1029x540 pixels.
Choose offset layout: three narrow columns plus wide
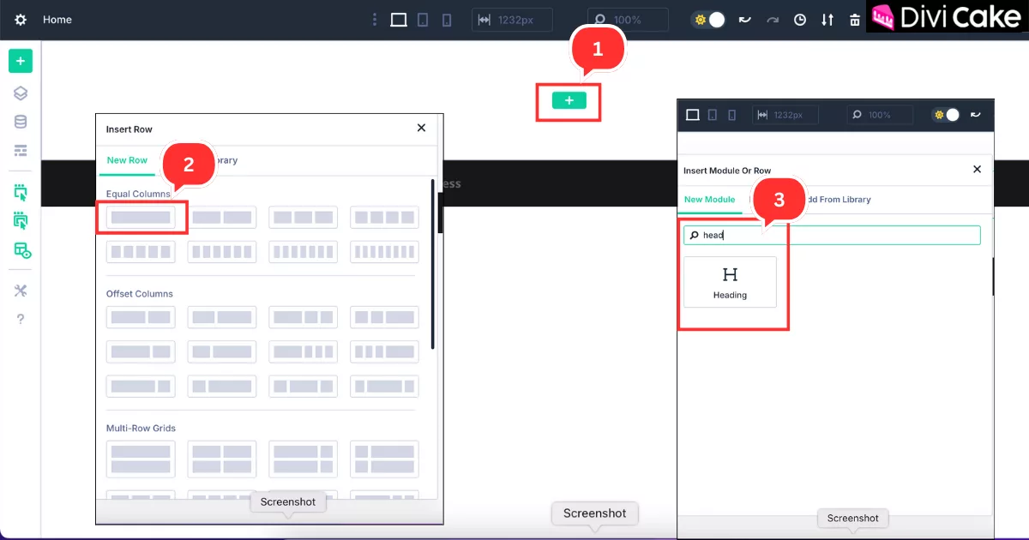click(384, 351)
